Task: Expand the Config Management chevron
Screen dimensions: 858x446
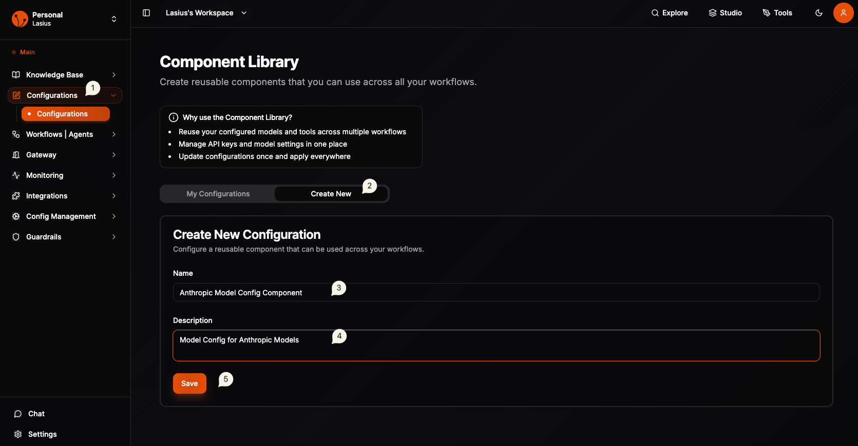Action: coord(114,216)
